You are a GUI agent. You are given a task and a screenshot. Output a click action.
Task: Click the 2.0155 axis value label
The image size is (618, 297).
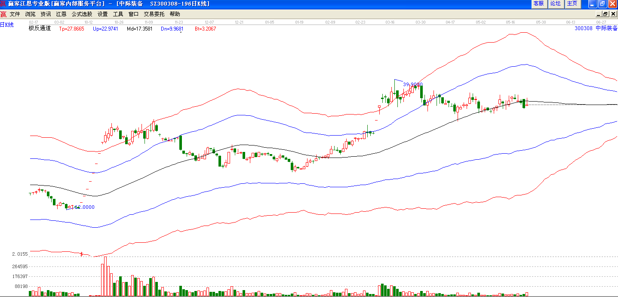(x=20, y=254)
